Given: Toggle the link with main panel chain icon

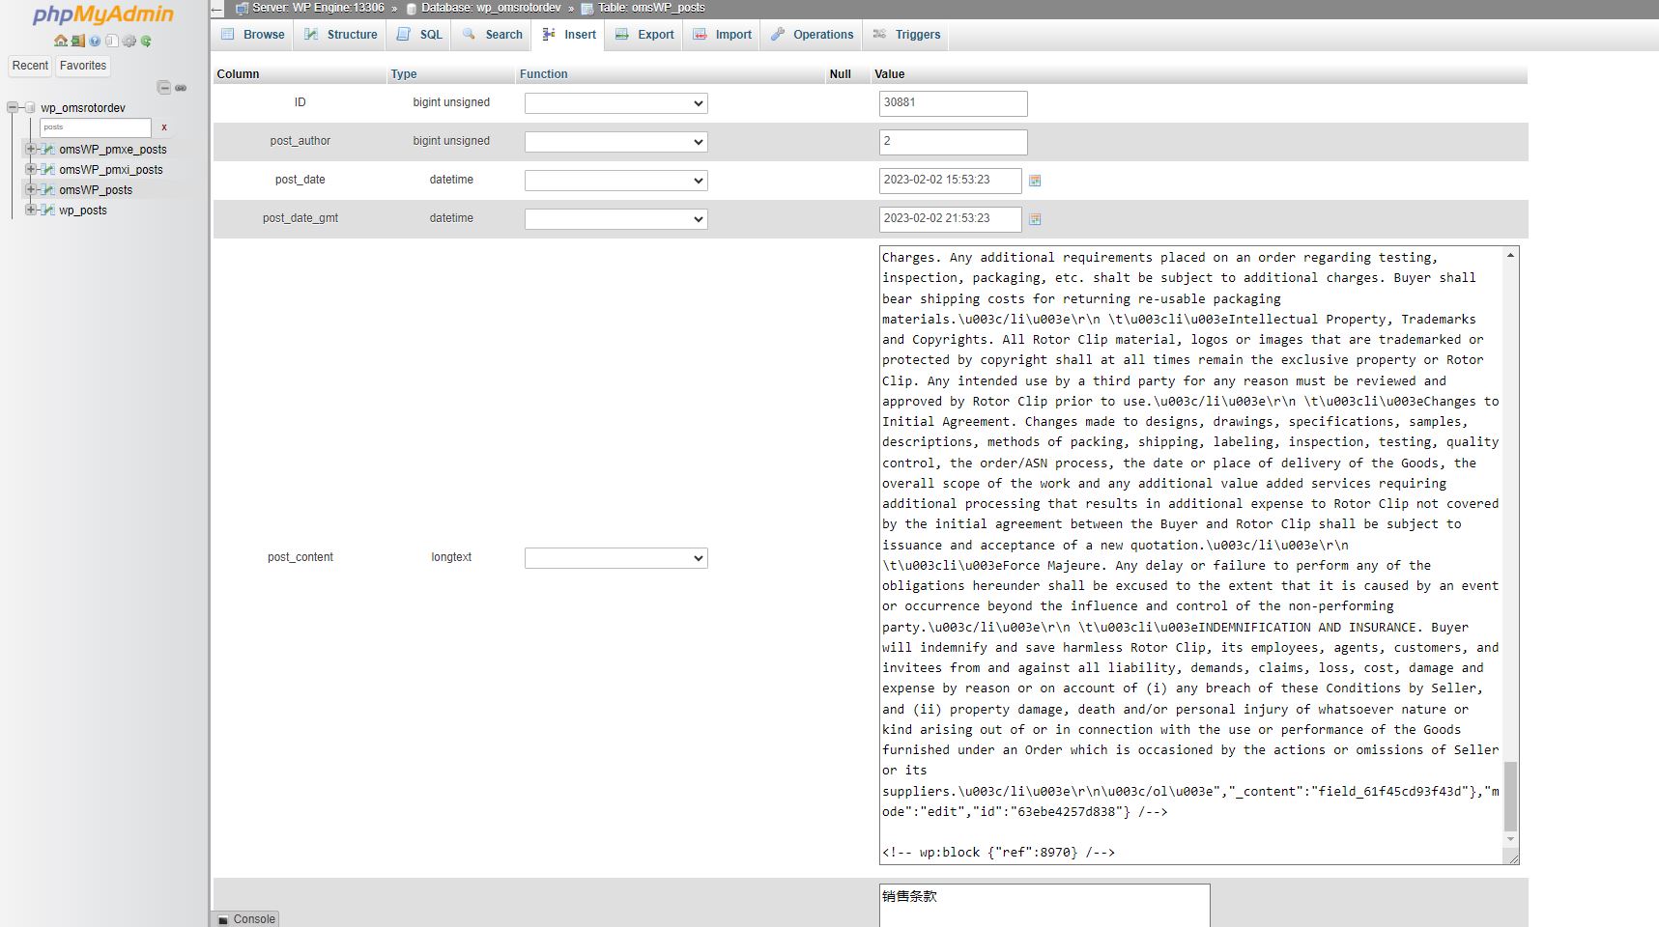Looking at the screenshot, I should tap(181, 88).
